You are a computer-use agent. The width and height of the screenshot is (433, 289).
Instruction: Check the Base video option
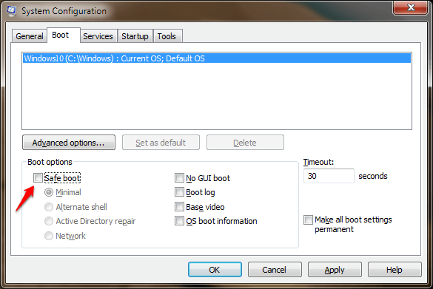179,206
